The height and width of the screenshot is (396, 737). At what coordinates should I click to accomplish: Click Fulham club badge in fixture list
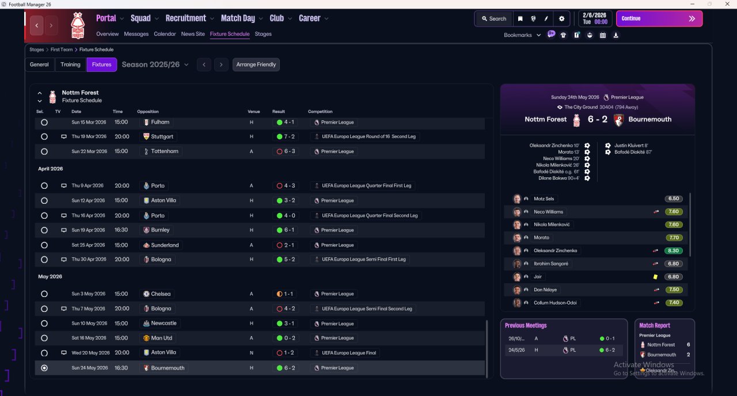pos(146,122)
